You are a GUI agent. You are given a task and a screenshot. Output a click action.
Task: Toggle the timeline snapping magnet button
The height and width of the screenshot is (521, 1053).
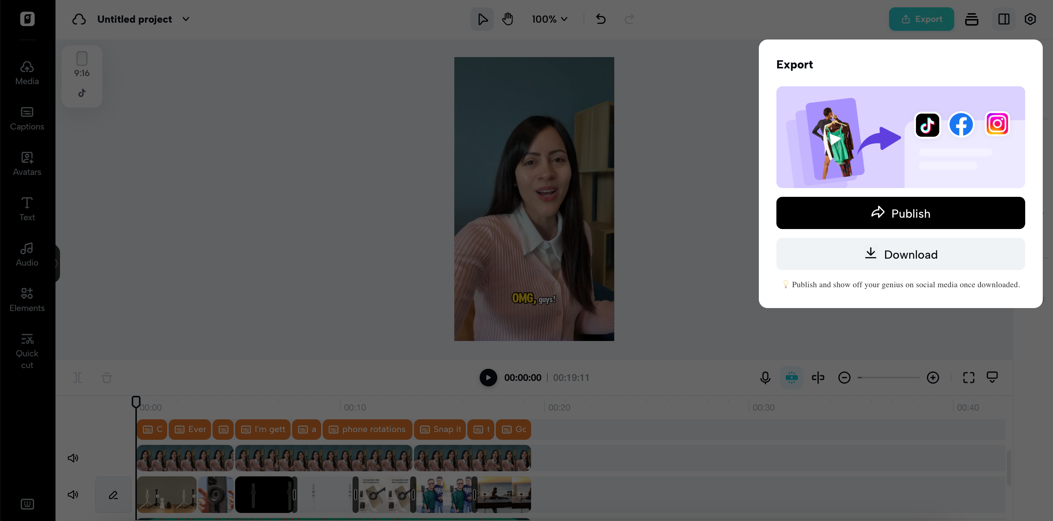point(791,377)
